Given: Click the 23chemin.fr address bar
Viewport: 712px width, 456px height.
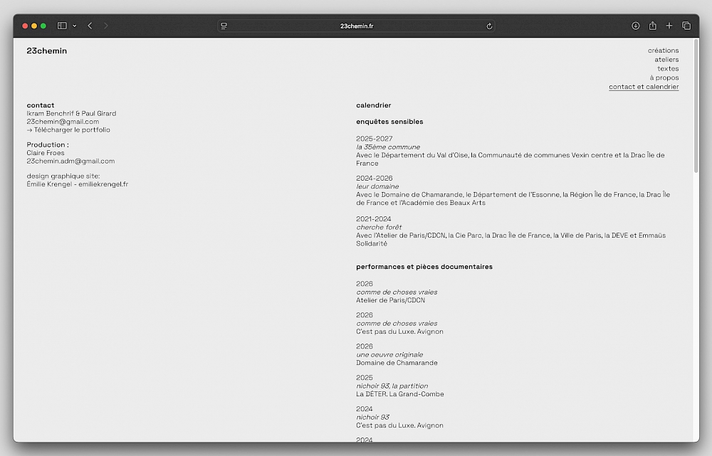Looking at the screenshot, I should pos(357,26).
